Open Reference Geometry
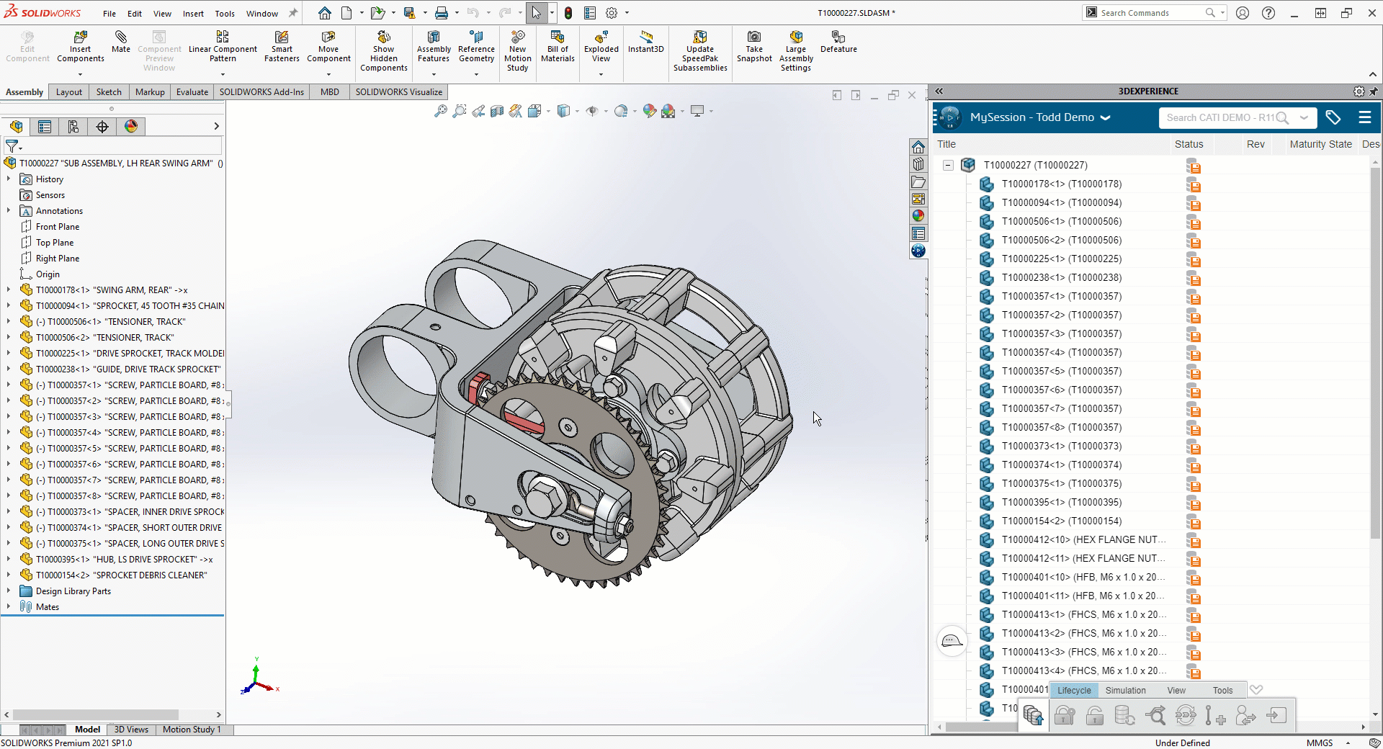 point(476,48)
